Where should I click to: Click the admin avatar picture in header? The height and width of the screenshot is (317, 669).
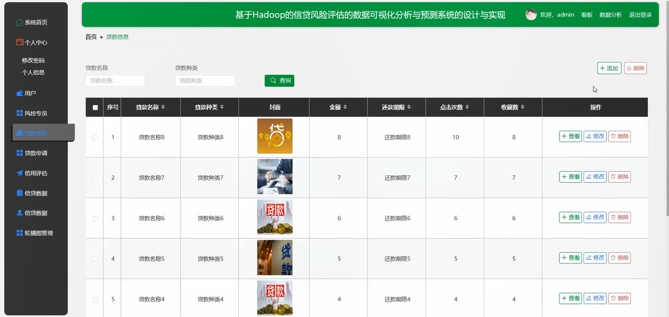click(531, 15)
